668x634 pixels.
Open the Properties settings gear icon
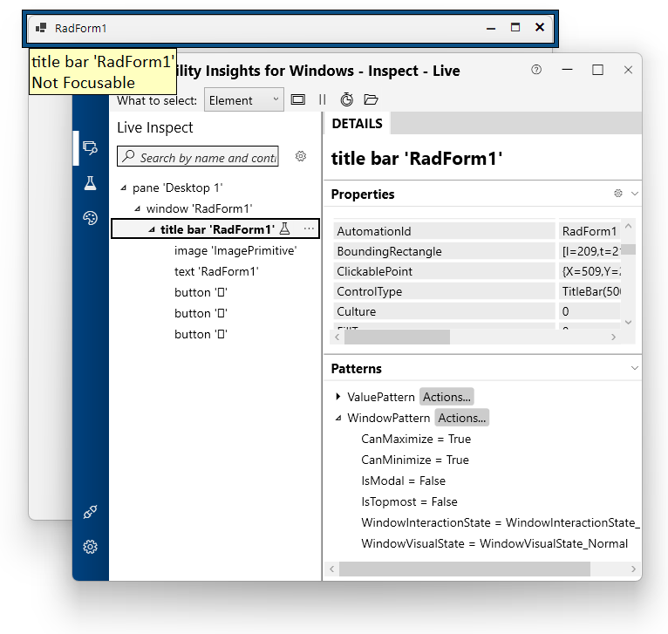click(x=618, y=194)
